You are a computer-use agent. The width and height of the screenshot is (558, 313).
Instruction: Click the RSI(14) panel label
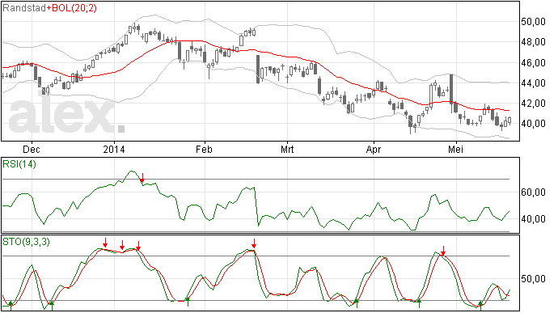(x=19, y=164)
